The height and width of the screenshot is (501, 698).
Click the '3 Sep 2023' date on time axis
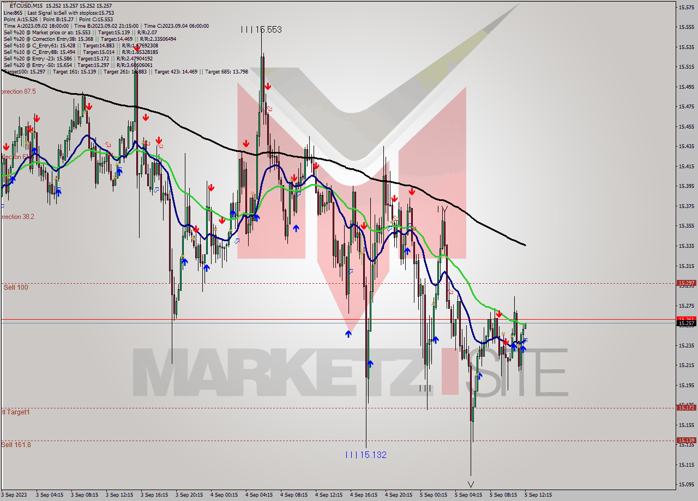click(x=13, y=495)
